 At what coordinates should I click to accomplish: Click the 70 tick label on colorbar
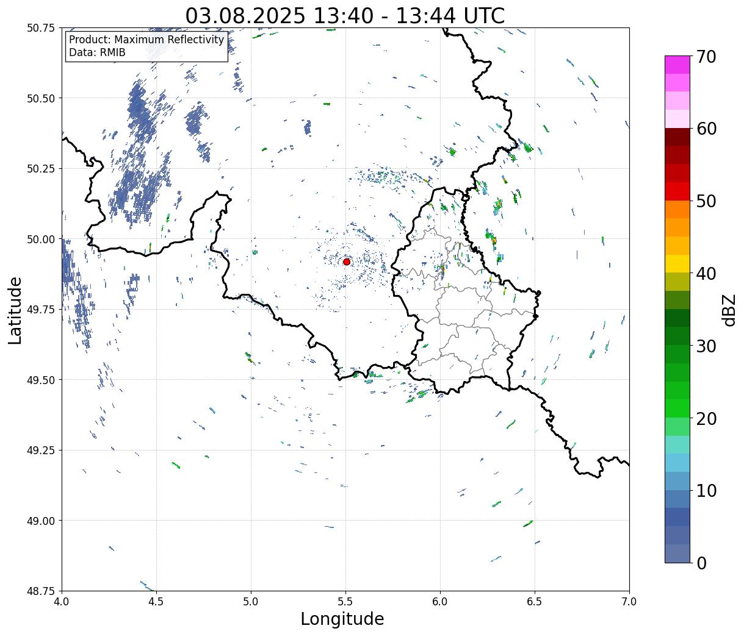(x=706, y=57)
